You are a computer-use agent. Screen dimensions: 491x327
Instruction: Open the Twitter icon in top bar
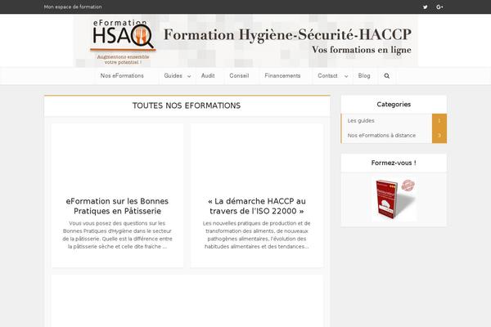pos(425,7)
